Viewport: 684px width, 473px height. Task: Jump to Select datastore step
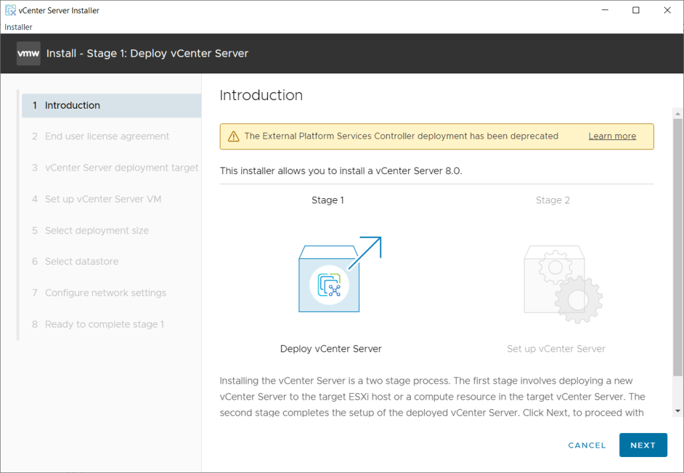click(81, 262)
